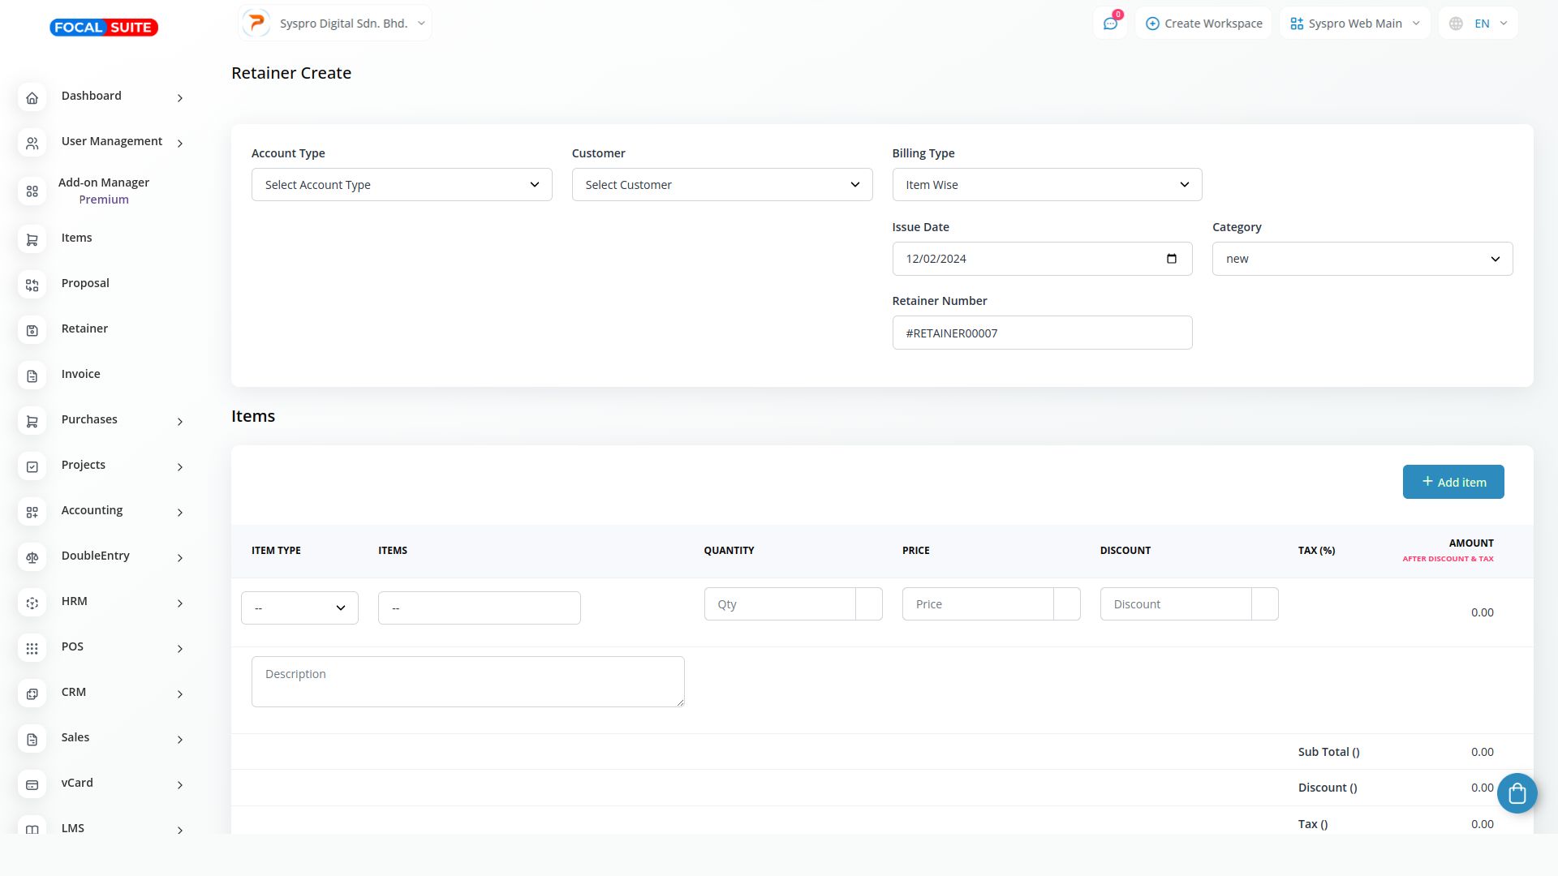Click the Create Workspace button

pyautogui.click(x=1203, y=24)
